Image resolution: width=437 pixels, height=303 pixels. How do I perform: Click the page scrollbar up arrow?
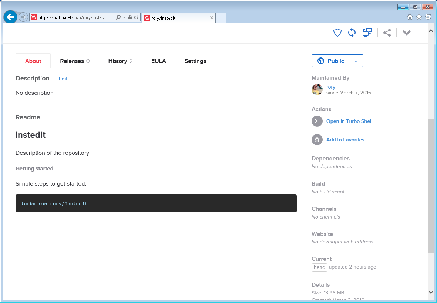tap(431, 31)
